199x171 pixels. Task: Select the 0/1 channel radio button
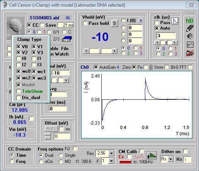click(x=49, y=32)
